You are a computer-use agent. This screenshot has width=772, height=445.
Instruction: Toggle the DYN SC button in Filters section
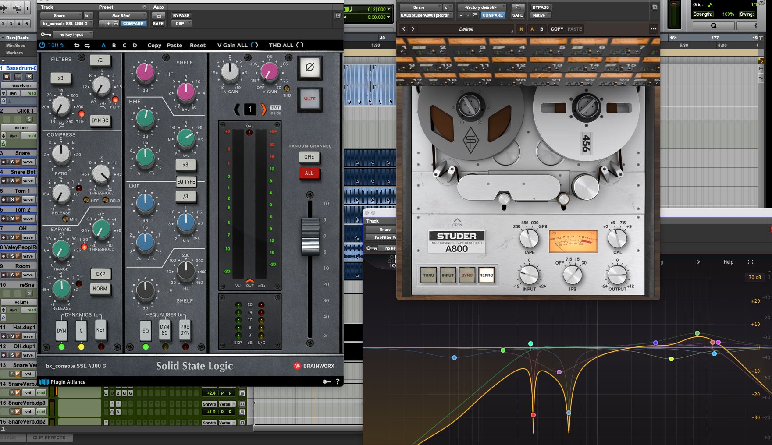tap(100, 121)
